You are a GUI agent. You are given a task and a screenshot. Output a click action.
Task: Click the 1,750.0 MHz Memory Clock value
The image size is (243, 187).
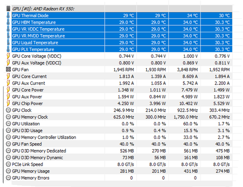click(186, 117)
